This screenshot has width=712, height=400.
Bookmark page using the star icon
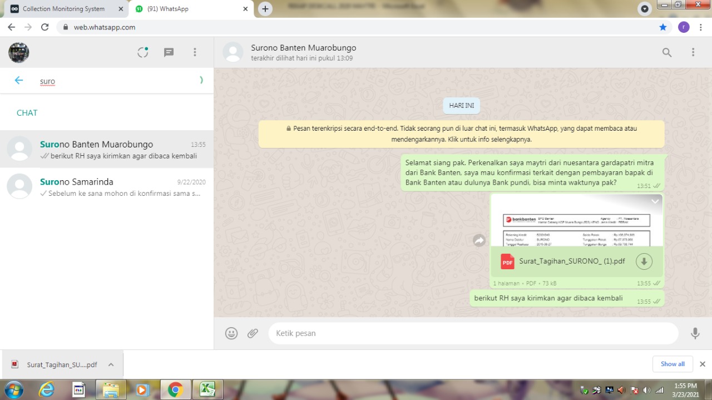(662, 27)
